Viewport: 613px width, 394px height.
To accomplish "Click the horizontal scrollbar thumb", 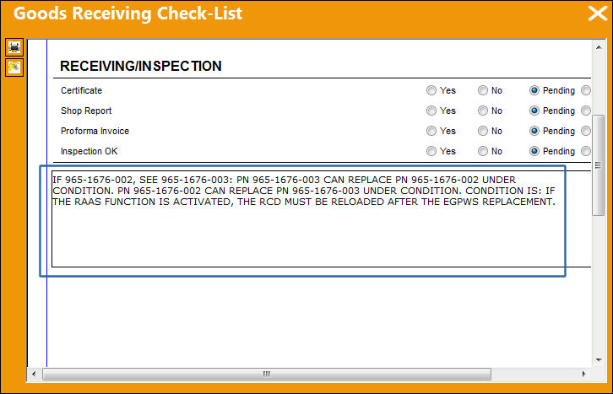I will 267,374.
